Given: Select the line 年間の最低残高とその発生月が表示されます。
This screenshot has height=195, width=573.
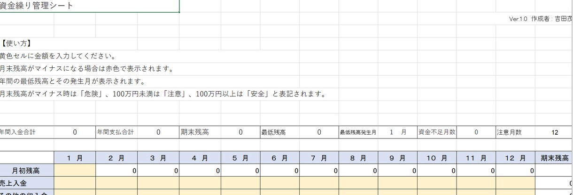Looking at the screenshot, I should [x=72, y=82].
